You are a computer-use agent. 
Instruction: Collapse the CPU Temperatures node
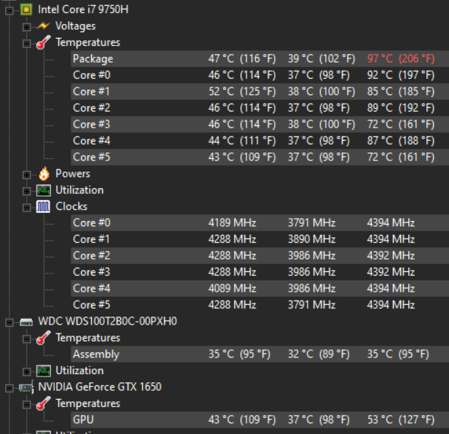tap(26, 44)
